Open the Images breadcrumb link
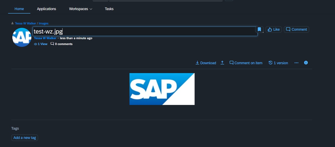The image size is (335, 147). coord(44,23)
